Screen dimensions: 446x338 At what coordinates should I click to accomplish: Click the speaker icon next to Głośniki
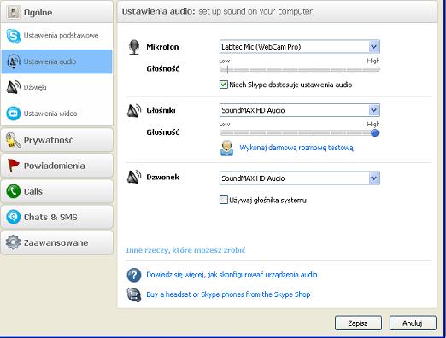(134, 110)
